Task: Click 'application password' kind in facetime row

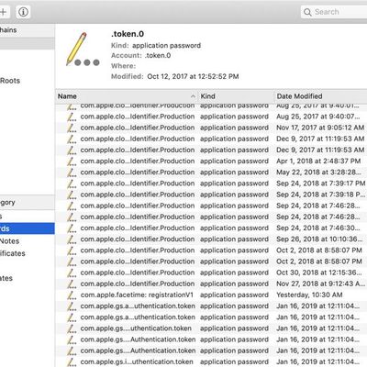Action: click(x=234, y=295)
